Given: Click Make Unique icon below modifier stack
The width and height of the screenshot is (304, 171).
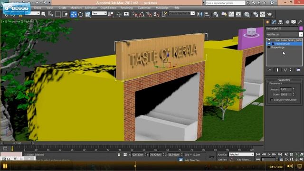Looking at the screenshot, I should 285,70.
